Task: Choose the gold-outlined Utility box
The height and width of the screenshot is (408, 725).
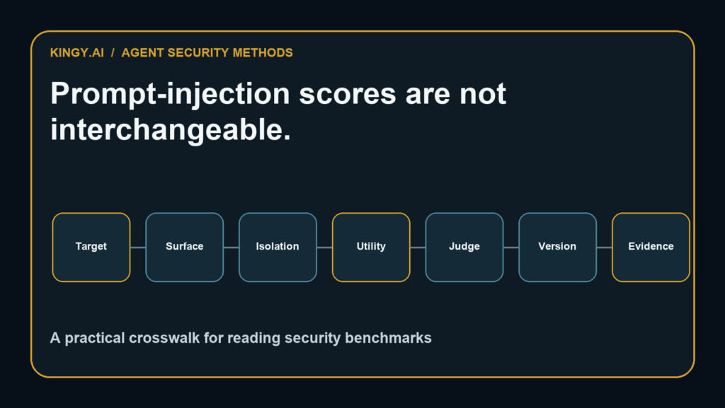Action: click(x=371, y=247)
